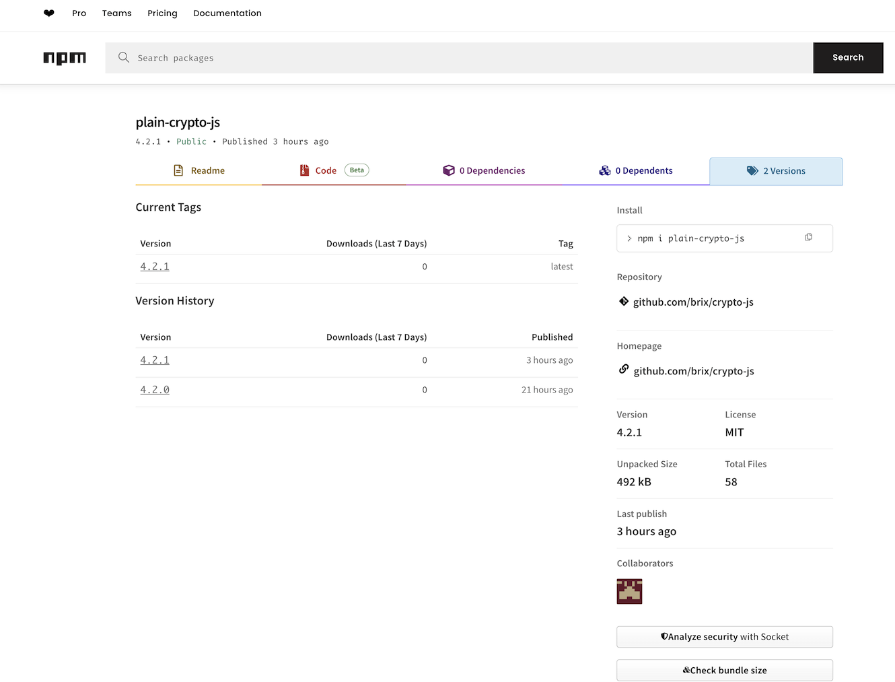Go to Pricing page
This screenshot has height=682, width=895.
click(163, 13)
